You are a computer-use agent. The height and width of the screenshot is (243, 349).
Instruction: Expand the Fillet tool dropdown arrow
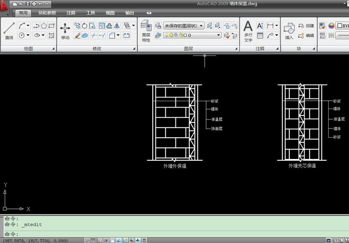(x=118, y=35)
